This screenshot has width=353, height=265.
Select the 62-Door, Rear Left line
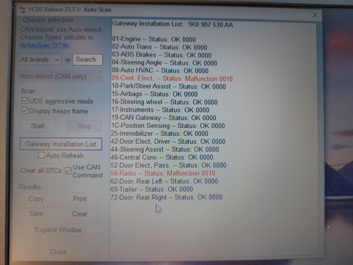[x=164, y=181]
